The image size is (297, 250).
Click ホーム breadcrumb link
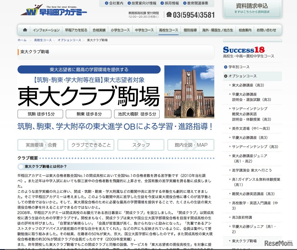click(22, 40)
